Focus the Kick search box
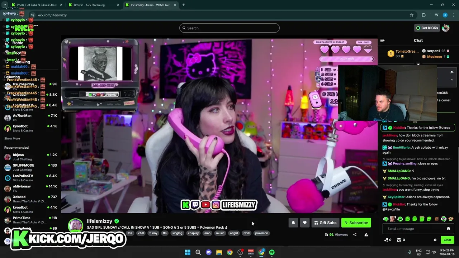Screen dimensions: 459x258 pos(229,28)
